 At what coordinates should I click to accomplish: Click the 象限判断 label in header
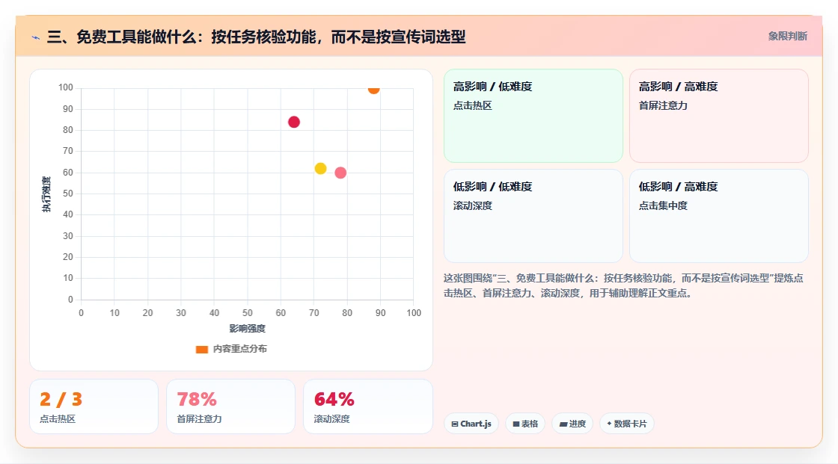pyautogui.click(x=787, y=37)
